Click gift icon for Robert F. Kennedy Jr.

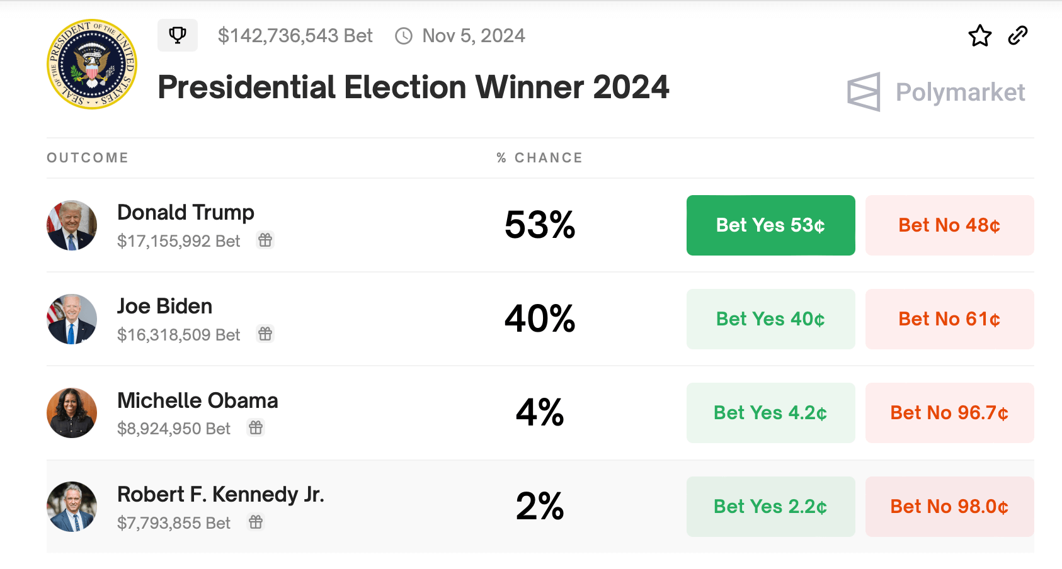pos(256,522)
